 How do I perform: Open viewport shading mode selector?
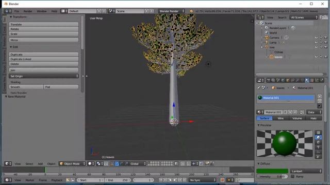[x=91, y=163]
